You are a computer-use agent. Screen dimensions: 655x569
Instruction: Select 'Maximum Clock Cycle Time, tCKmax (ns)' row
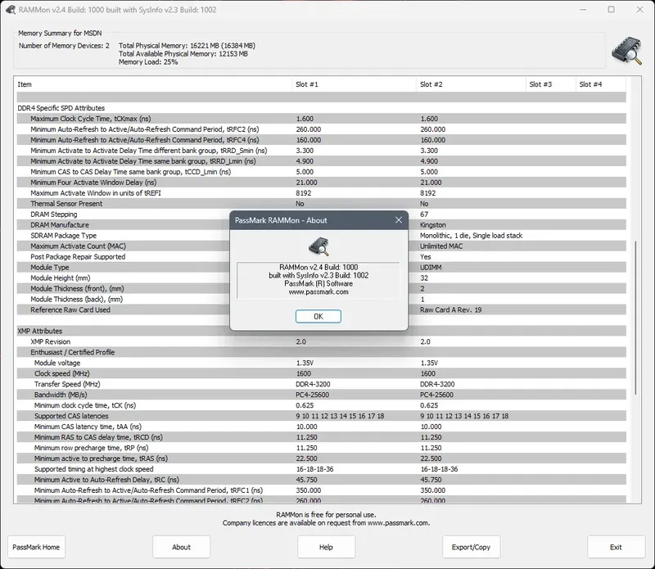coord(321,119)
